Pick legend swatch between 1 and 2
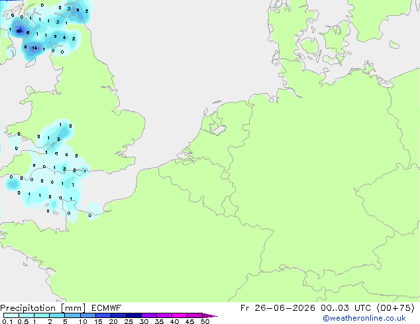Screen dimensions: 420x324 (x=42, y=315)
